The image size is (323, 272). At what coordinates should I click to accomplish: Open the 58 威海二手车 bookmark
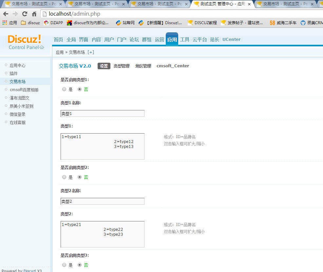pos(283,23)
